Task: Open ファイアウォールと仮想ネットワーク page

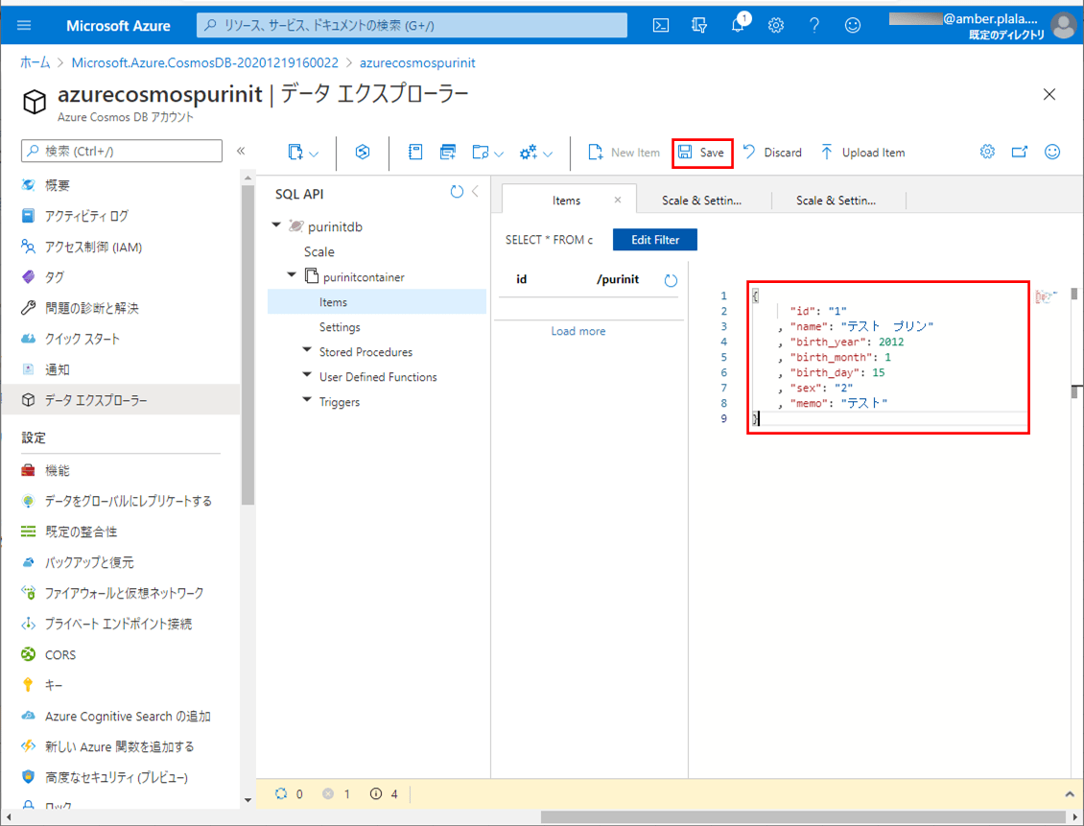Action: 125,593
